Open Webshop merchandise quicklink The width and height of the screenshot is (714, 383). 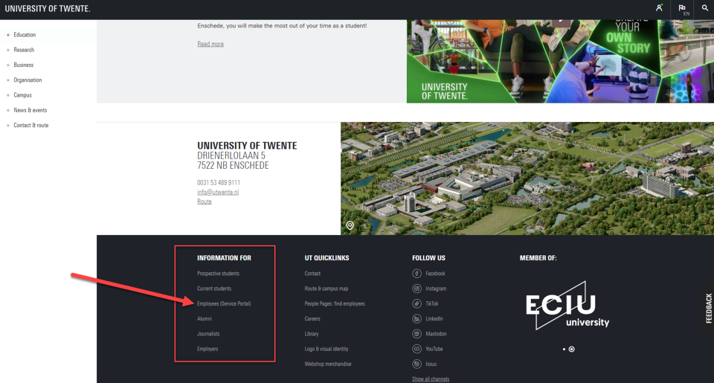tap(328, 364)
